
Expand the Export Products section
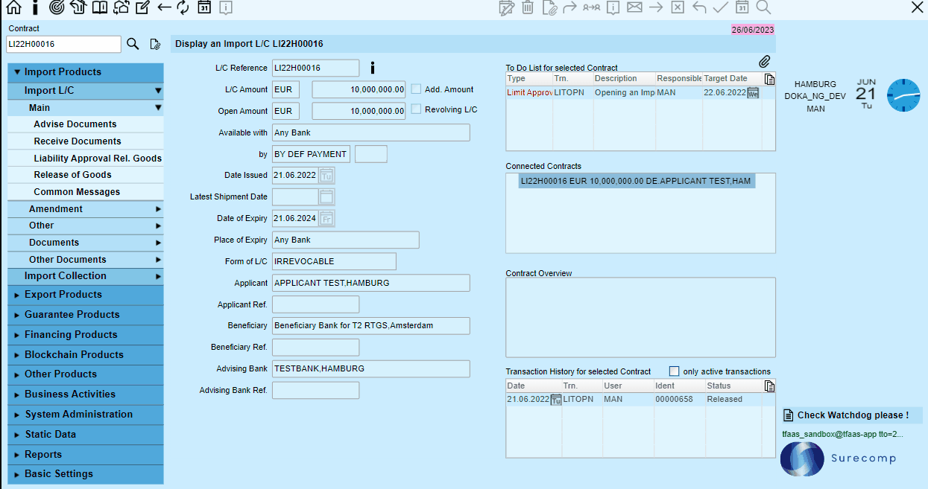pos(85,295)
